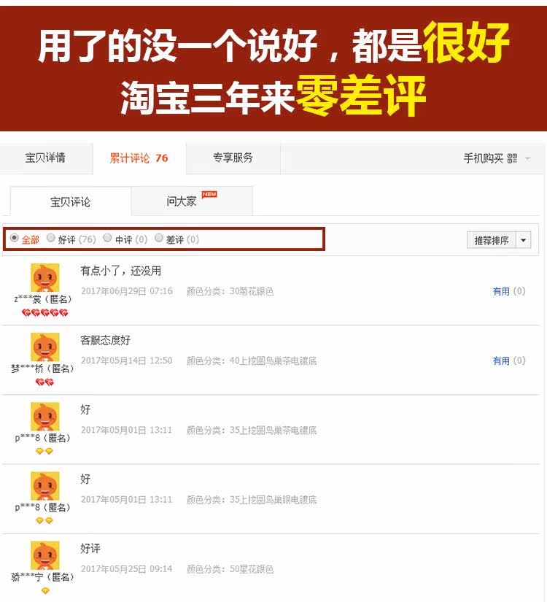Expand the 推荐排序 dropdown arrow
Image resolution: width=547 pixels, height=602 pixels.
coord(523,240)
